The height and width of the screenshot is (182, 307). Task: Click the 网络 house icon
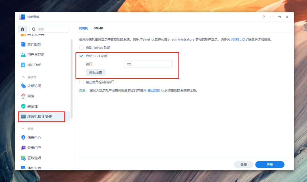pyautogui.click(x=23, y=96)
